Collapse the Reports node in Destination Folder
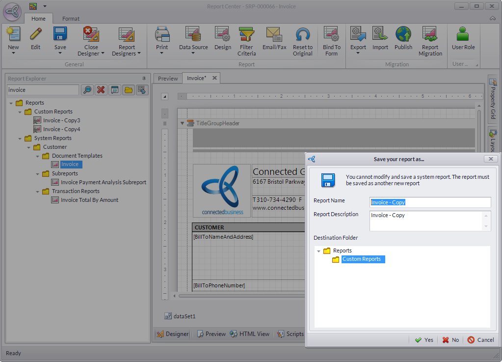This screenshot has width=502, height=362. (319, 251)
